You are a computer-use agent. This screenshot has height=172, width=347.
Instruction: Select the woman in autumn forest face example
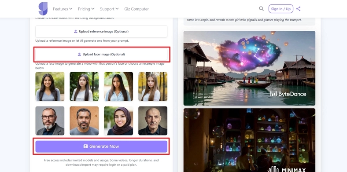tap(153, 87)
